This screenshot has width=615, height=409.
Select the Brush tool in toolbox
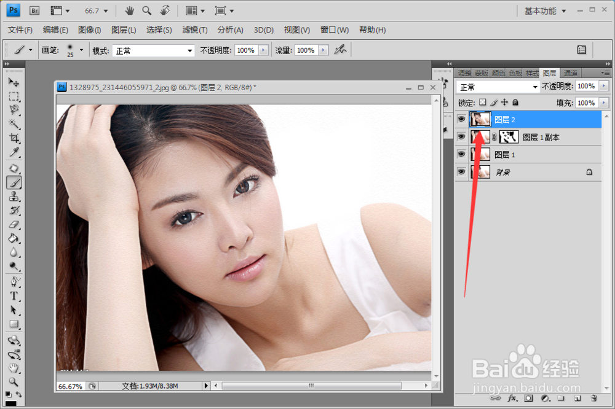pos(14,182)
